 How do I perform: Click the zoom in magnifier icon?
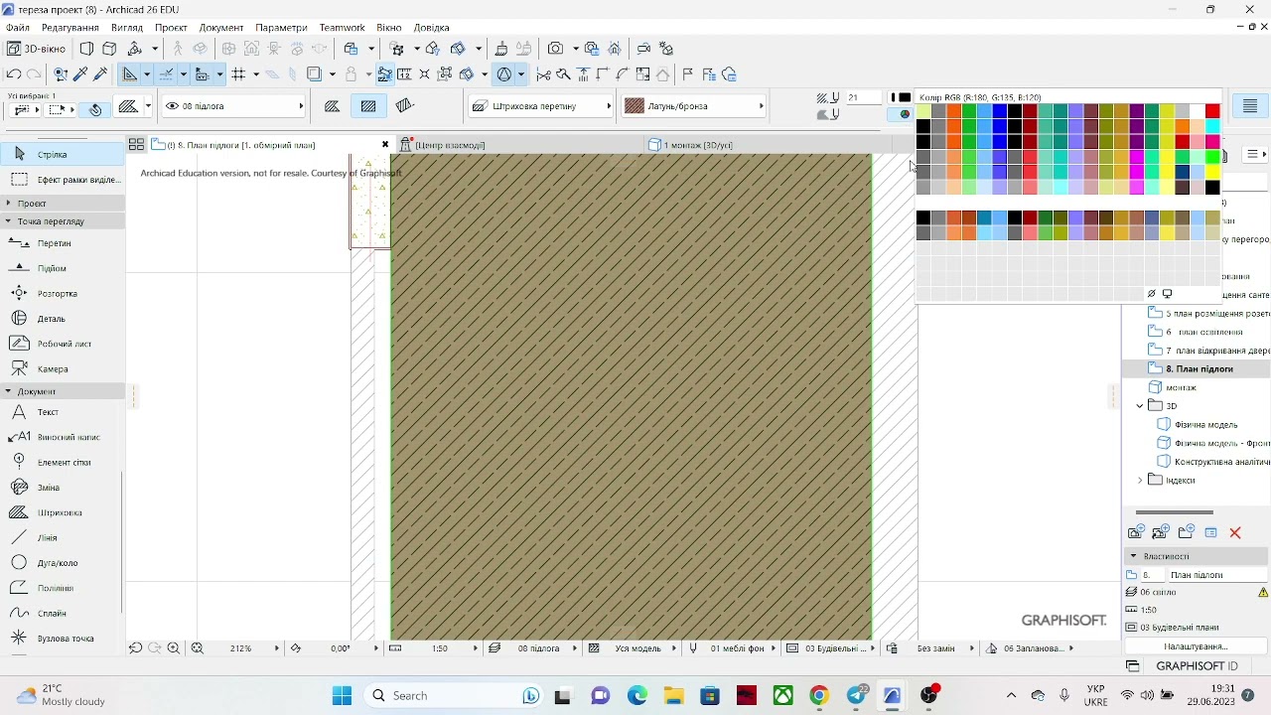[174, 648]
